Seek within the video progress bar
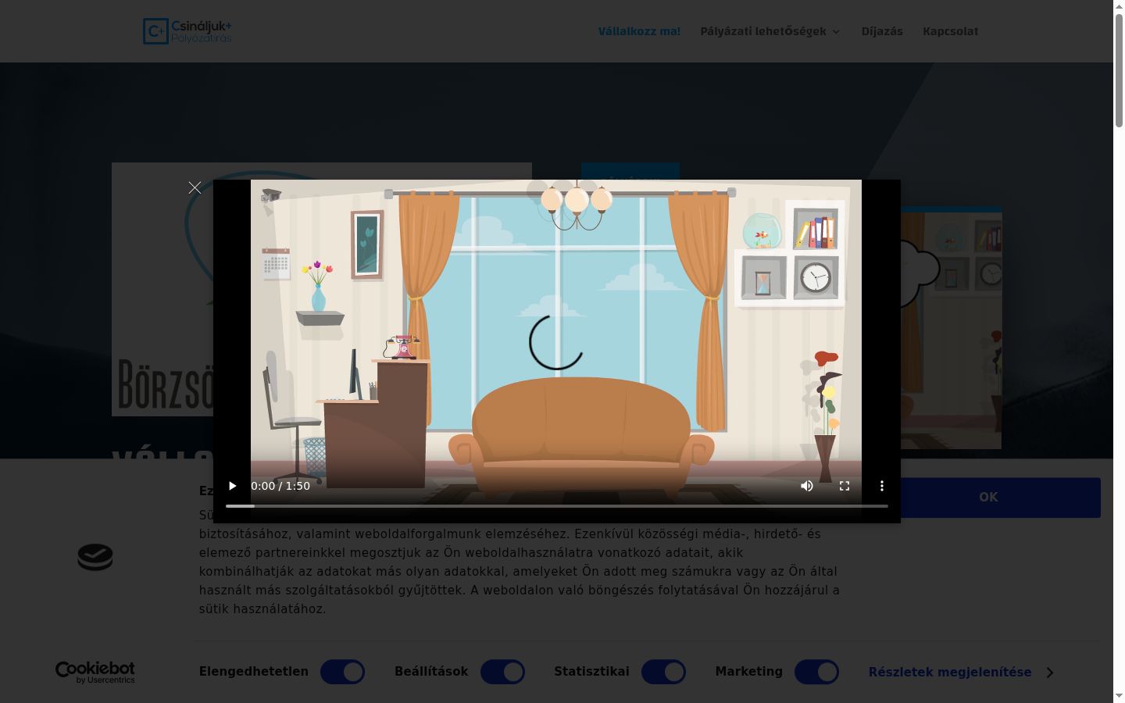 (x=557, y=506)
